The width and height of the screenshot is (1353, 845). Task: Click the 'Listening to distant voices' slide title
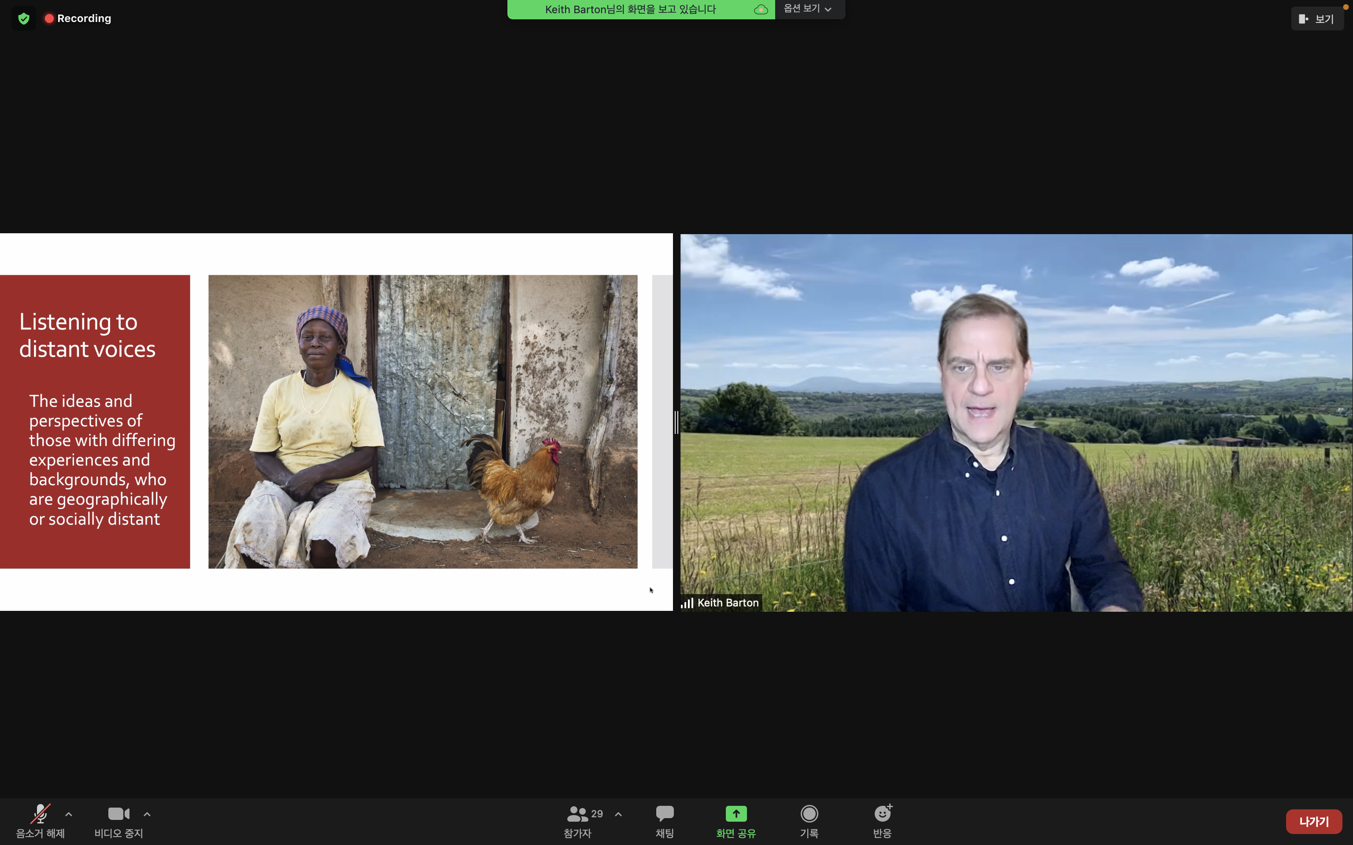click(87, 335)
